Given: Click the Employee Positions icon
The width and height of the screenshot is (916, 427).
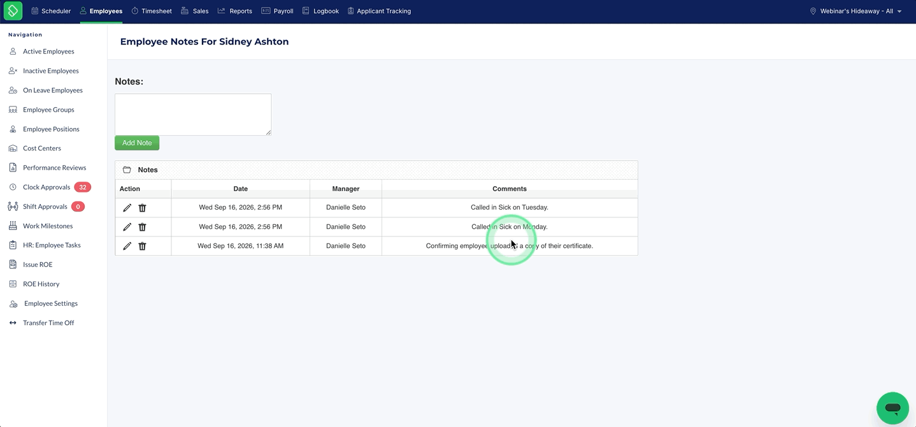Looking at the screenshot, I should (13, 129).
